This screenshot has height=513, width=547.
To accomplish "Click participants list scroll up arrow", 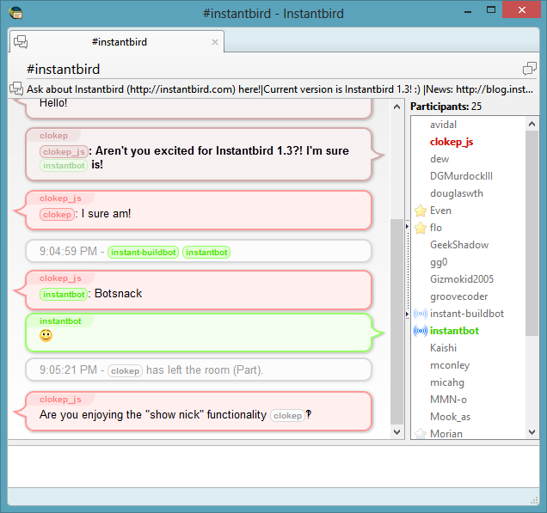I will (x=532, y=124).
